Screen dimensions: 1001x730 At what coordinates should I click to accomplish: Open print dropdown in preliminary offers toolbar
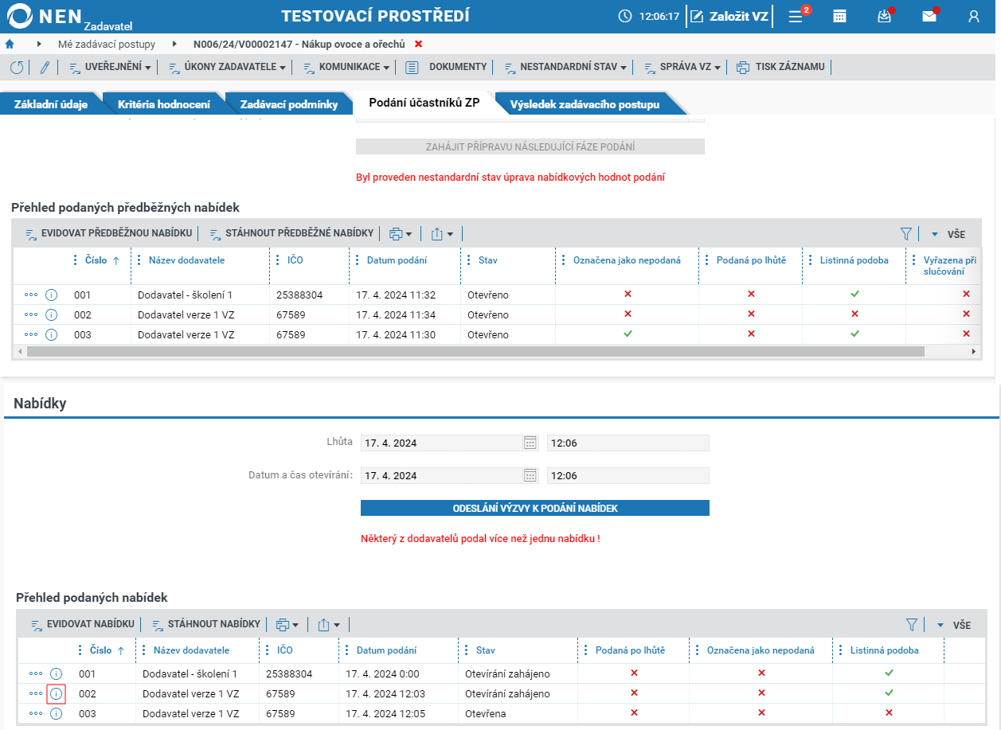[401, 234]
